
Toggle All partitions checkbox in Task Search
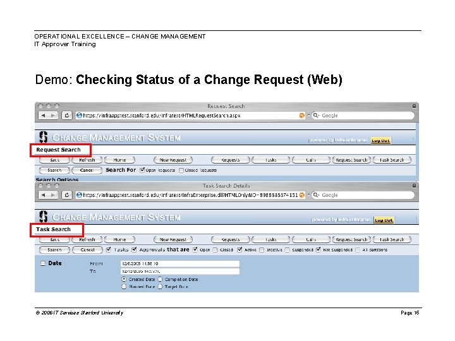click(358, 249)
